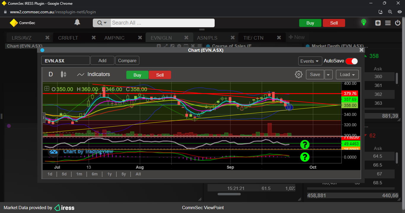Expand the Events dropdown
The image size is (405, 213).
310,61
